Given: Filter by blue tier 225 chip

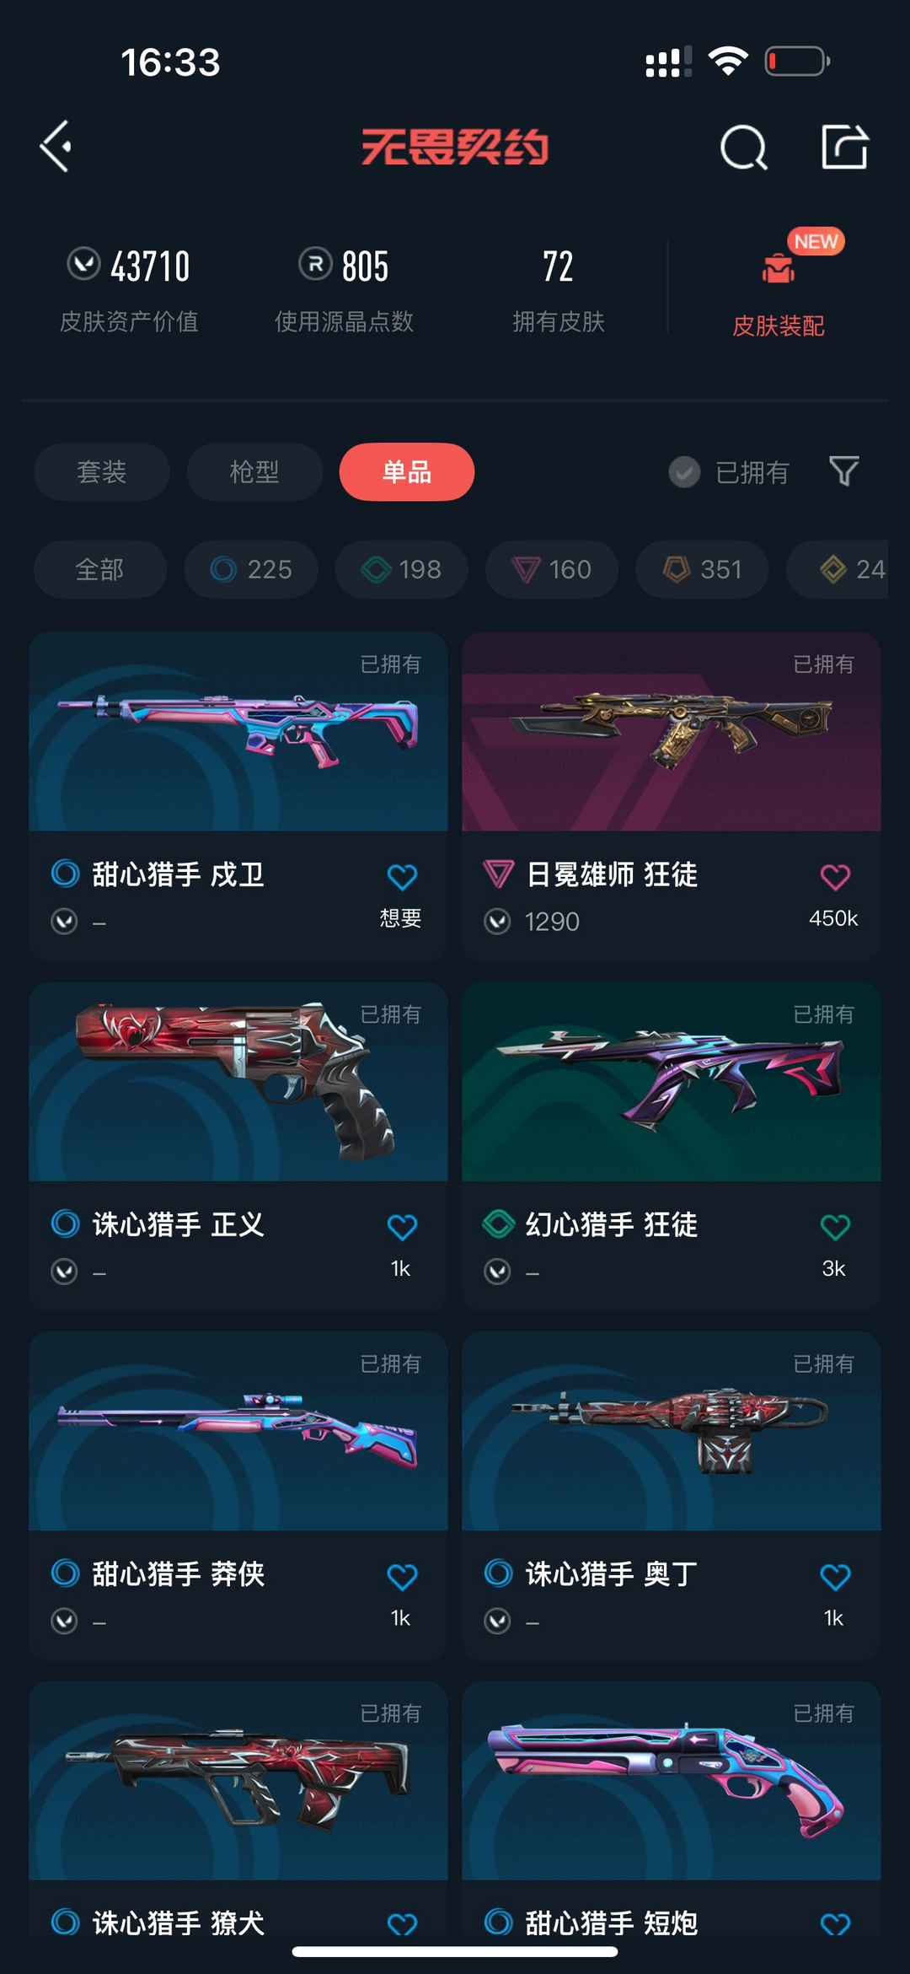Looking at the screenshot, I should (x=251, y=569).
